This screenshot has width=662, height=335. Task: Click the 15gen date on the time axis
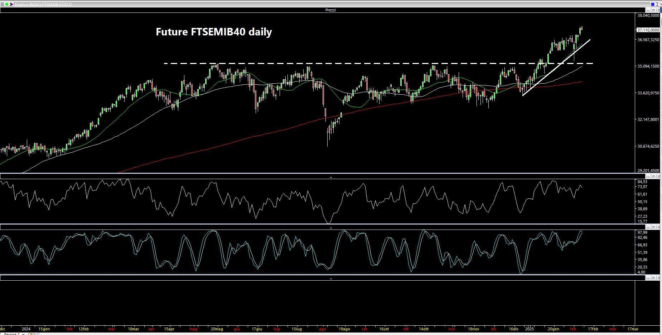point(44,329)
